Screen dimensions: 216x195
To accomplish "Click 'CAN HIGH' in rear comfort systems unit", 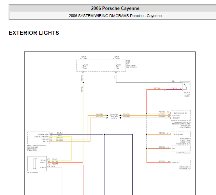I will click(x=45, y=139).
